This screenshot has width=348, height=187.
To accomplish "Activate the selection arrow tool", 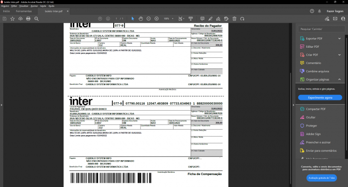I will point(133,19).
